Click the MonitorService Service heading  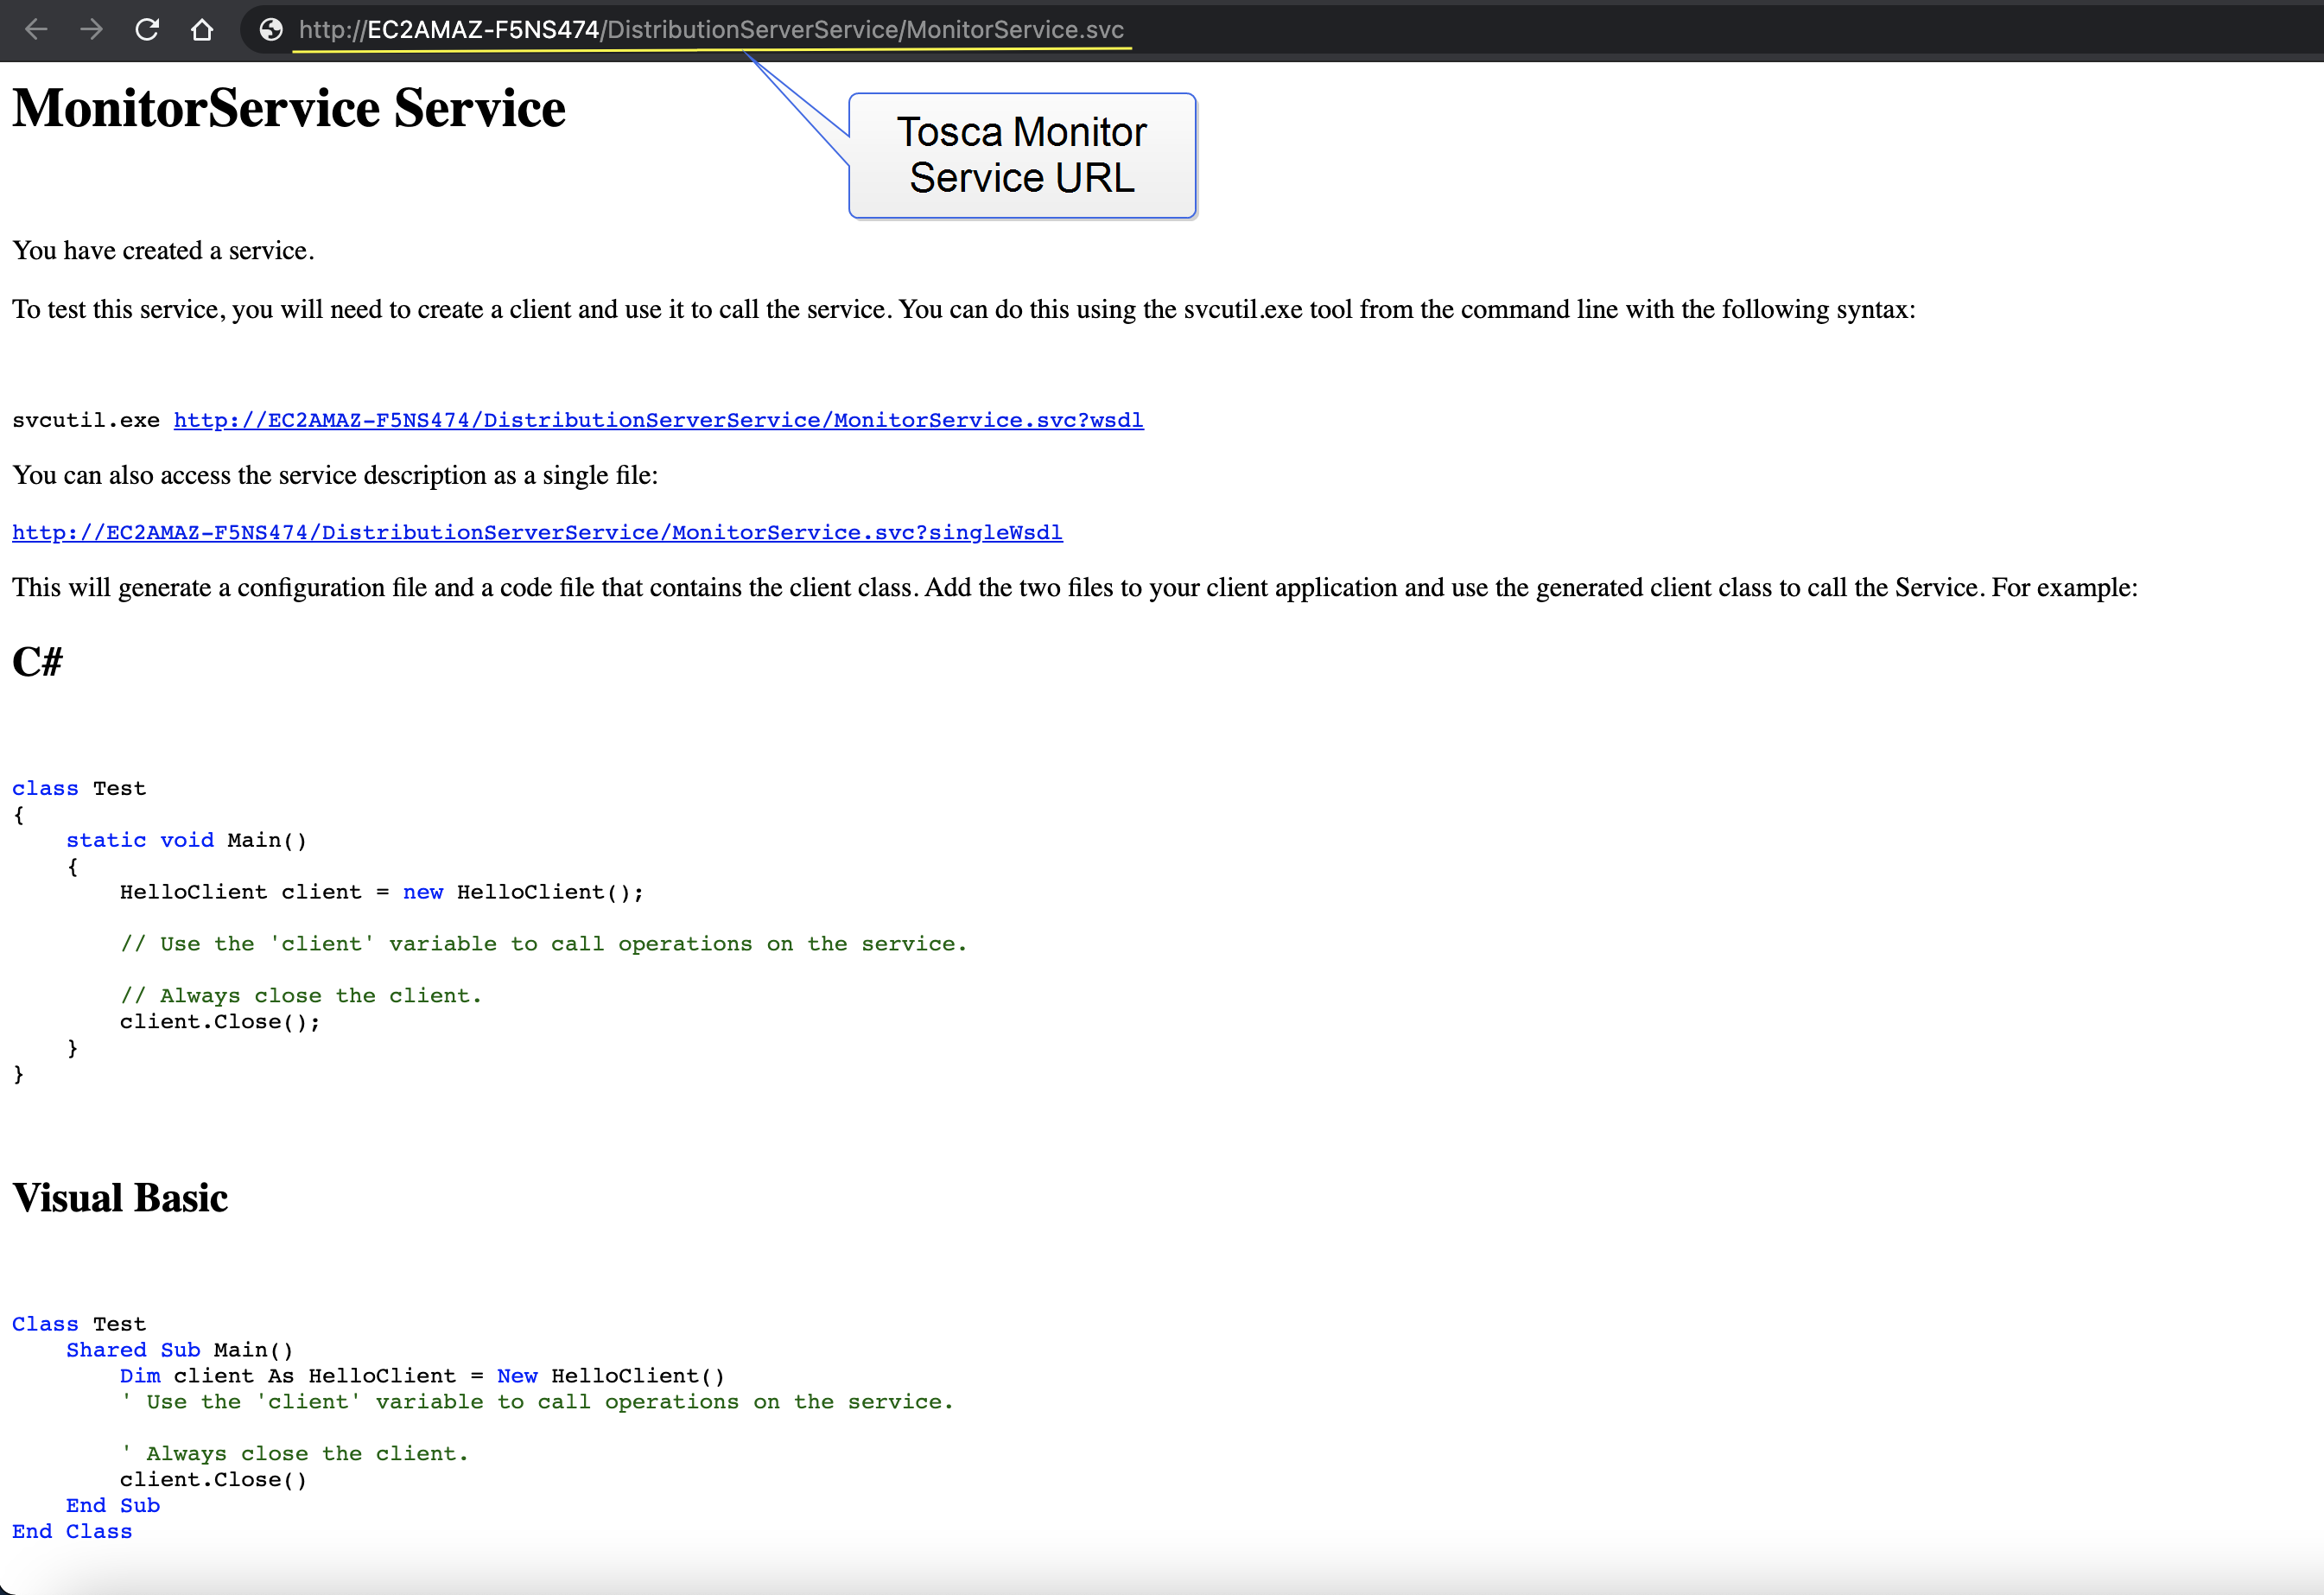(x=289, y=108)
